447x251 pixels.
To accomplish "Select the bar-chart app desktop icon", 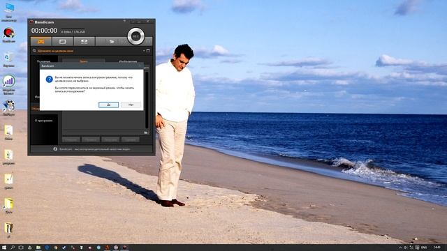I will click(x=9, y=84).
